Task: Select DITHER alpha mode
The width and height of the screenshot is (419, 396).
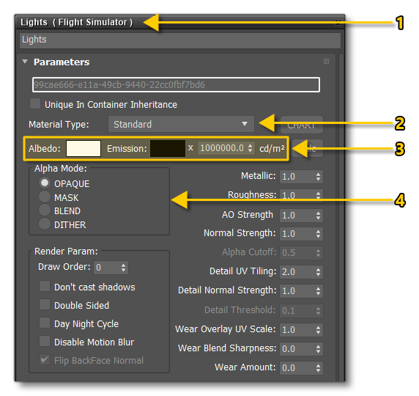Action: 45,224
